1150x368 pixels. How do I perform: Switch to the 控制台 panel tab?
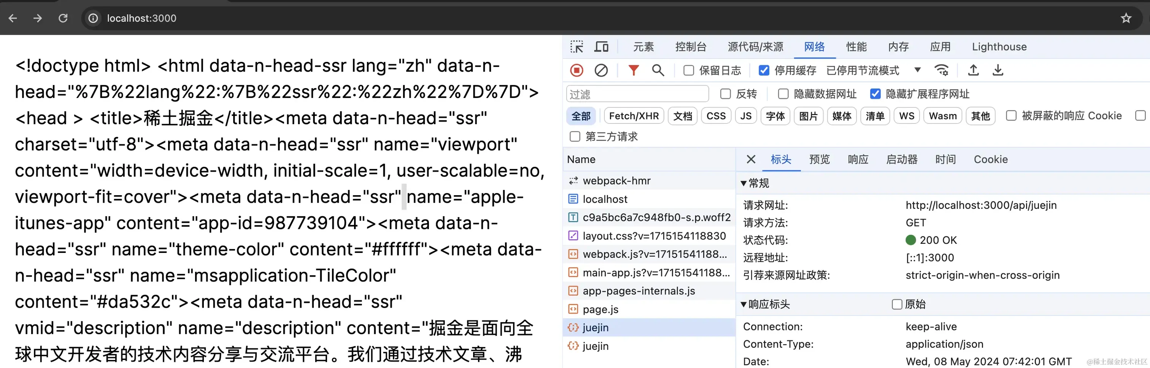click(x=691, y=47)
